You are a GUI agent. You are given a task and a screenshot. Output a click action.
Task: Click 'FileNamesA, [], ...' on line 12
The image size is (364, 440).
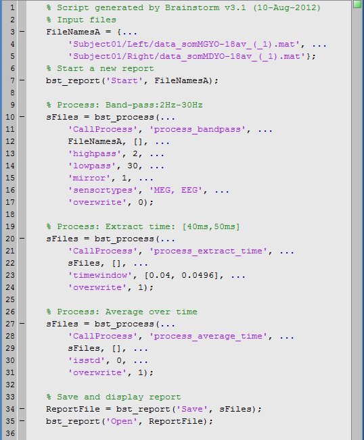pyautogui.click(x=119, y=142)
